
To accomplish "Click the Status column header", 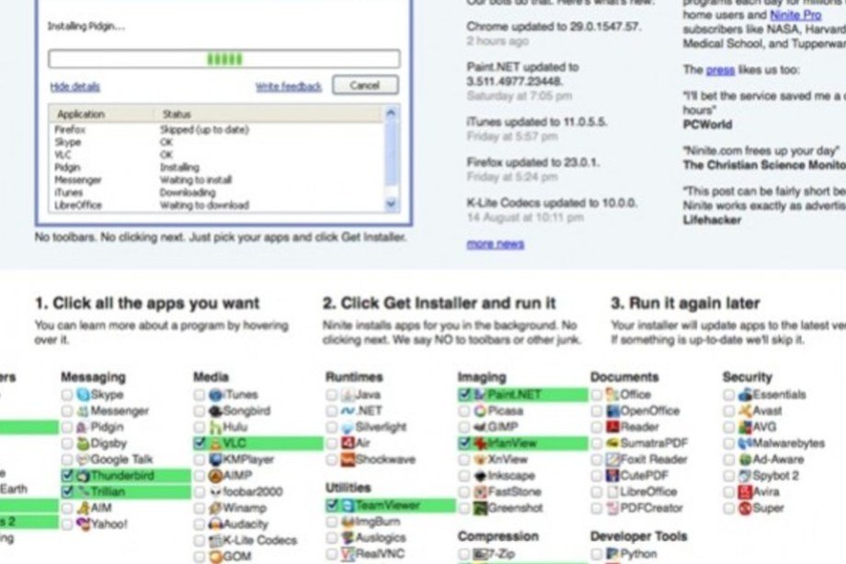I will pyautogui.click(x=269, y=114).
